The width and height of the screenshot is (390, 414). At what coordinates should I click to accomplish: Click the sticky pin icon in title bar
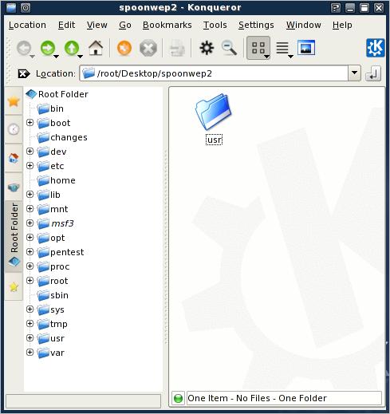coord(26,7)
